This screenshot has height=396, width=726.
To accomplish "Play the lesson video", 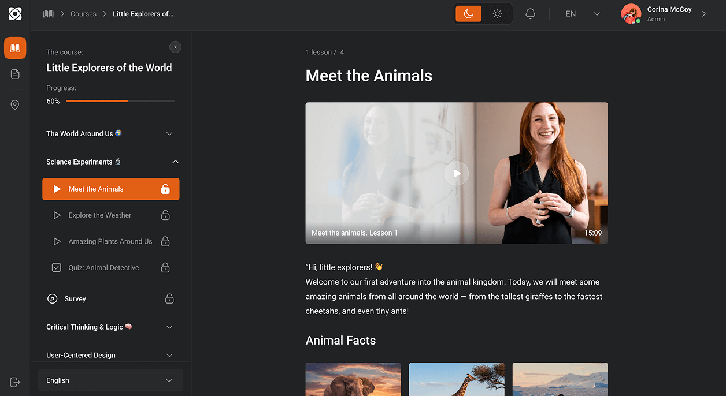I will [457, 173].
